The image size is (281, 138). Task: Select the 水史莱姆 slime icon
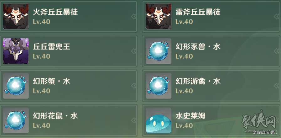pyautogui.click(x=159, y=120)
